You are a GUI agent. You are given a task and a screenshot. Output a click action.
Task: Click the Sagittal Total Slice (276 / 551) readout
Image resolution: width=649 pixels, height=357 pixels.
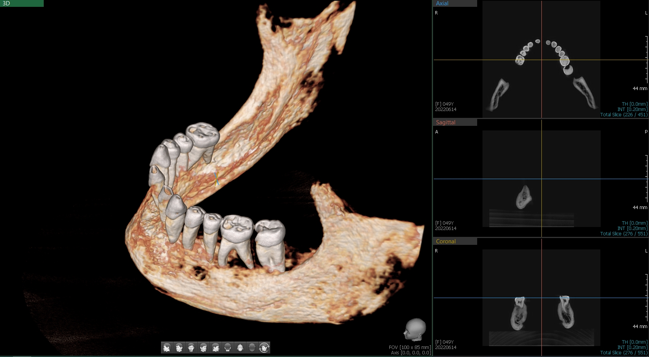(x=624, y=234)
